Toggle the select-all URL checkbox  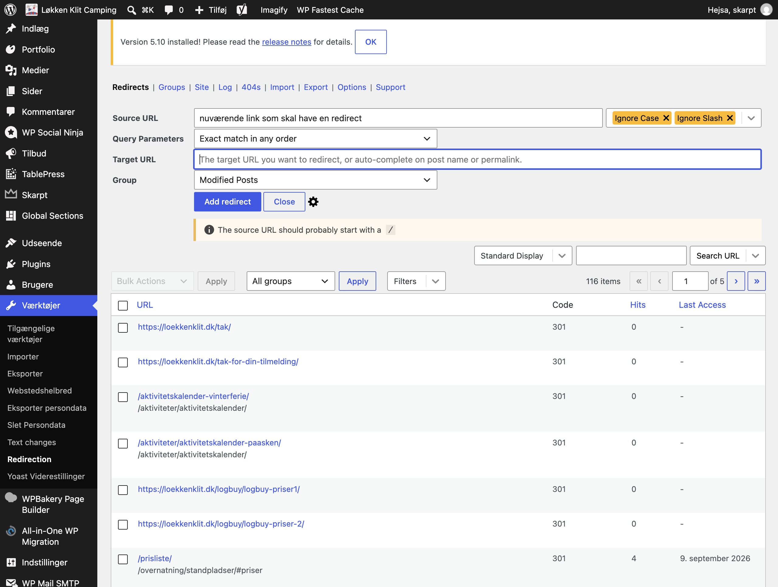123,305
